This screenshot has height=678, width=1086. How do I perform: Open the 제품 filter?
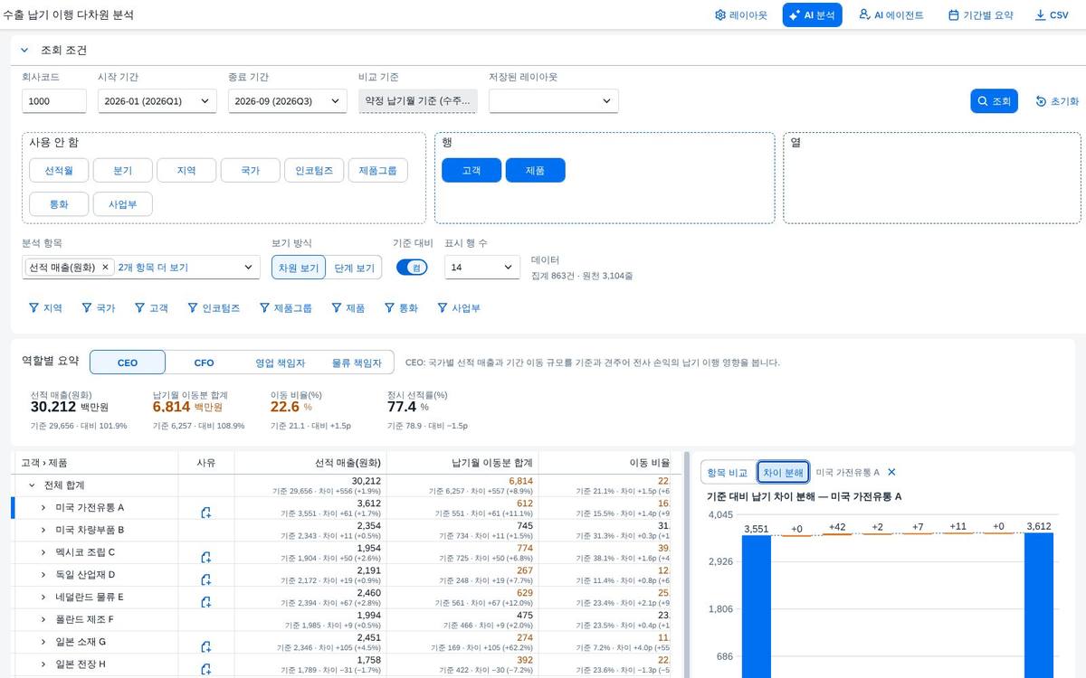[348, 308]
